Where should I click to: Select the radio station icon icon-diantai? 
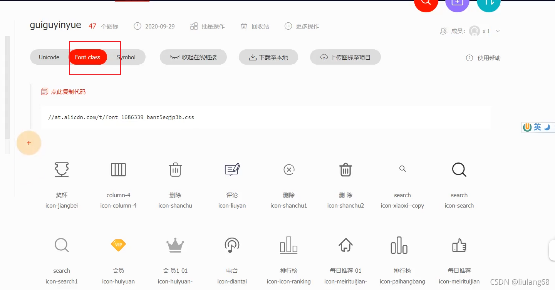coord(232,245)
